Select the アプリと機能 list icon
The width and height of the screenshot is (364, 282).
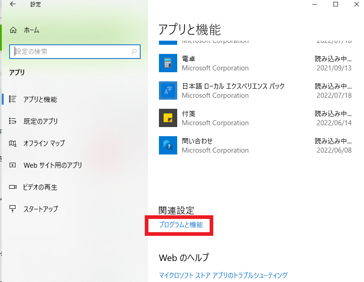[x=12, y=99]
